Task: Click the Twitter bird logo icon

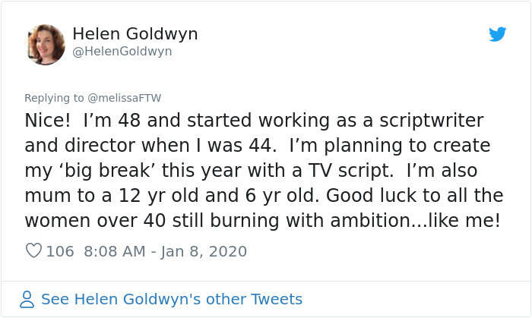Action: click(x=497, y=35)
